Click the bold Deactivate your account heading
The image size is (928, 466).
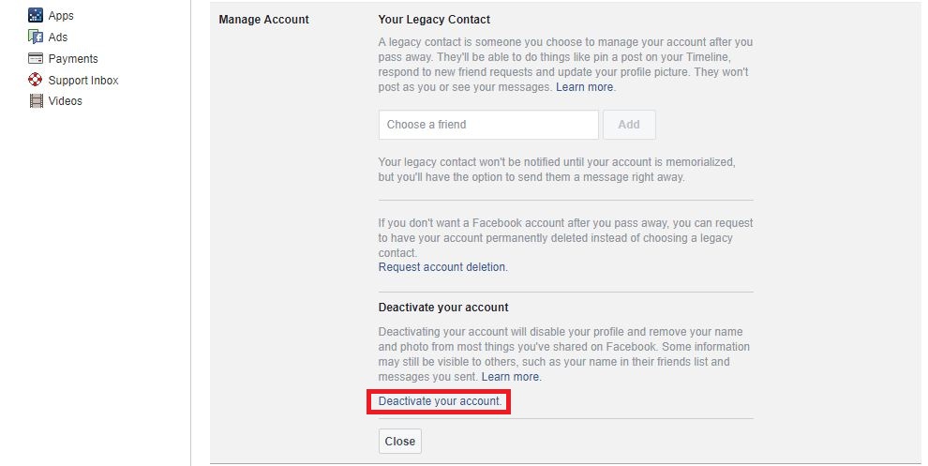click(x=443, y=308)
